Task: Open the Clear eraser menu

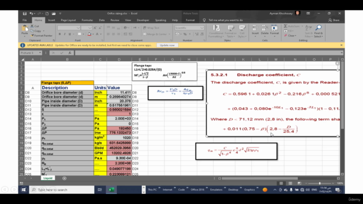Action: [x=290, y=36]
